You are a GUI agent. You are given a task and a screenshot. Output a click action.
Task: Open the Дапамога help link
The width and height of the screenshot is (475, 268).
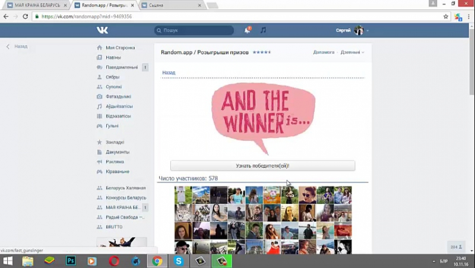324,52
